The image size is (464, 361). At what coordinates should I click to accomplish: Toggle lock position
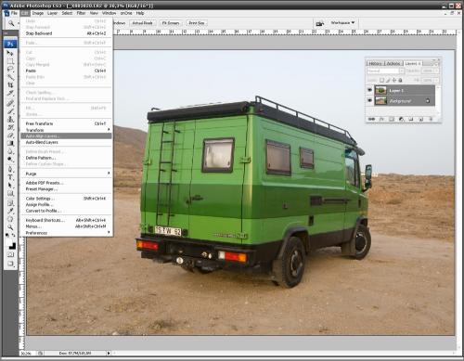(x=394, y=80)
